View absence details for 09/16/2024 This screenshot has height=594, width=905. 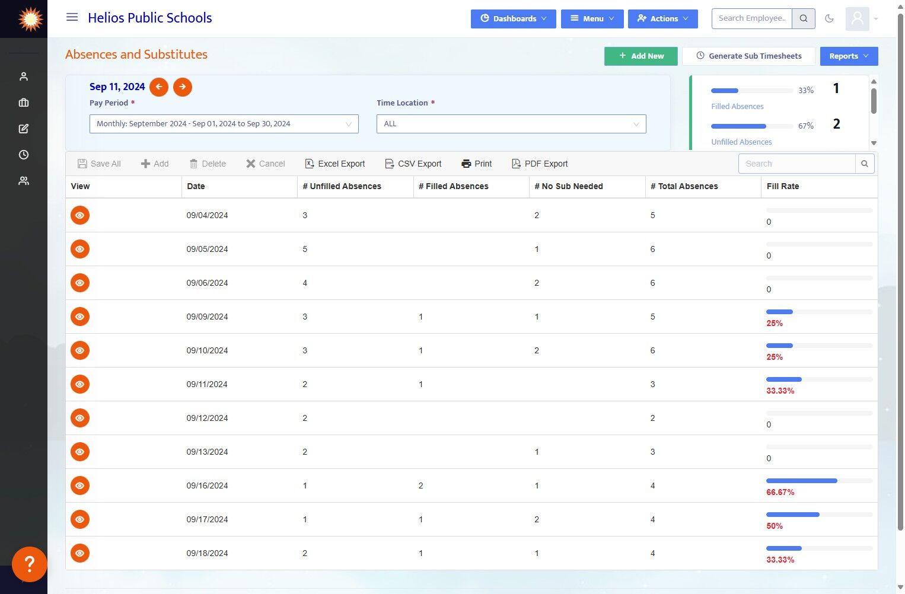coord(80,486)
